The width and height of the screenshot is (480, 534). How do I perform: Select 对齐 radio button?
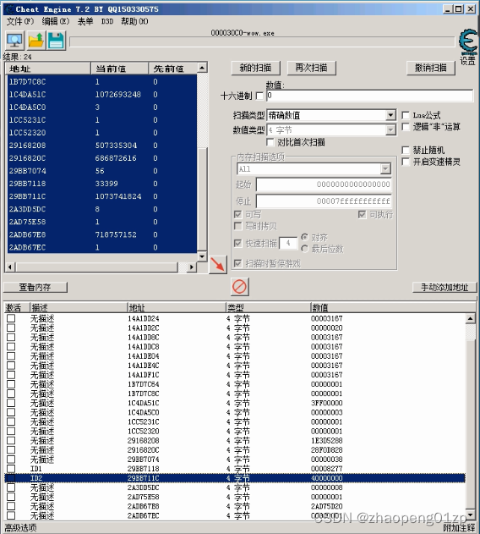pyautogui.click(x=305, y=237)
